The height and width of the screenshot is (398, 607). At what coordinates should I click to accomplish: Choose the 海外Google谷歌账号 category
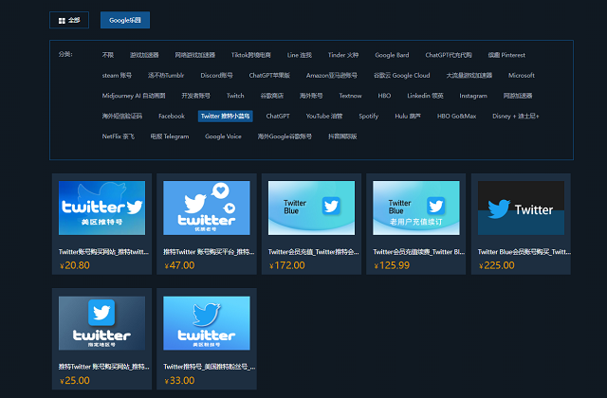pos(285,136)
